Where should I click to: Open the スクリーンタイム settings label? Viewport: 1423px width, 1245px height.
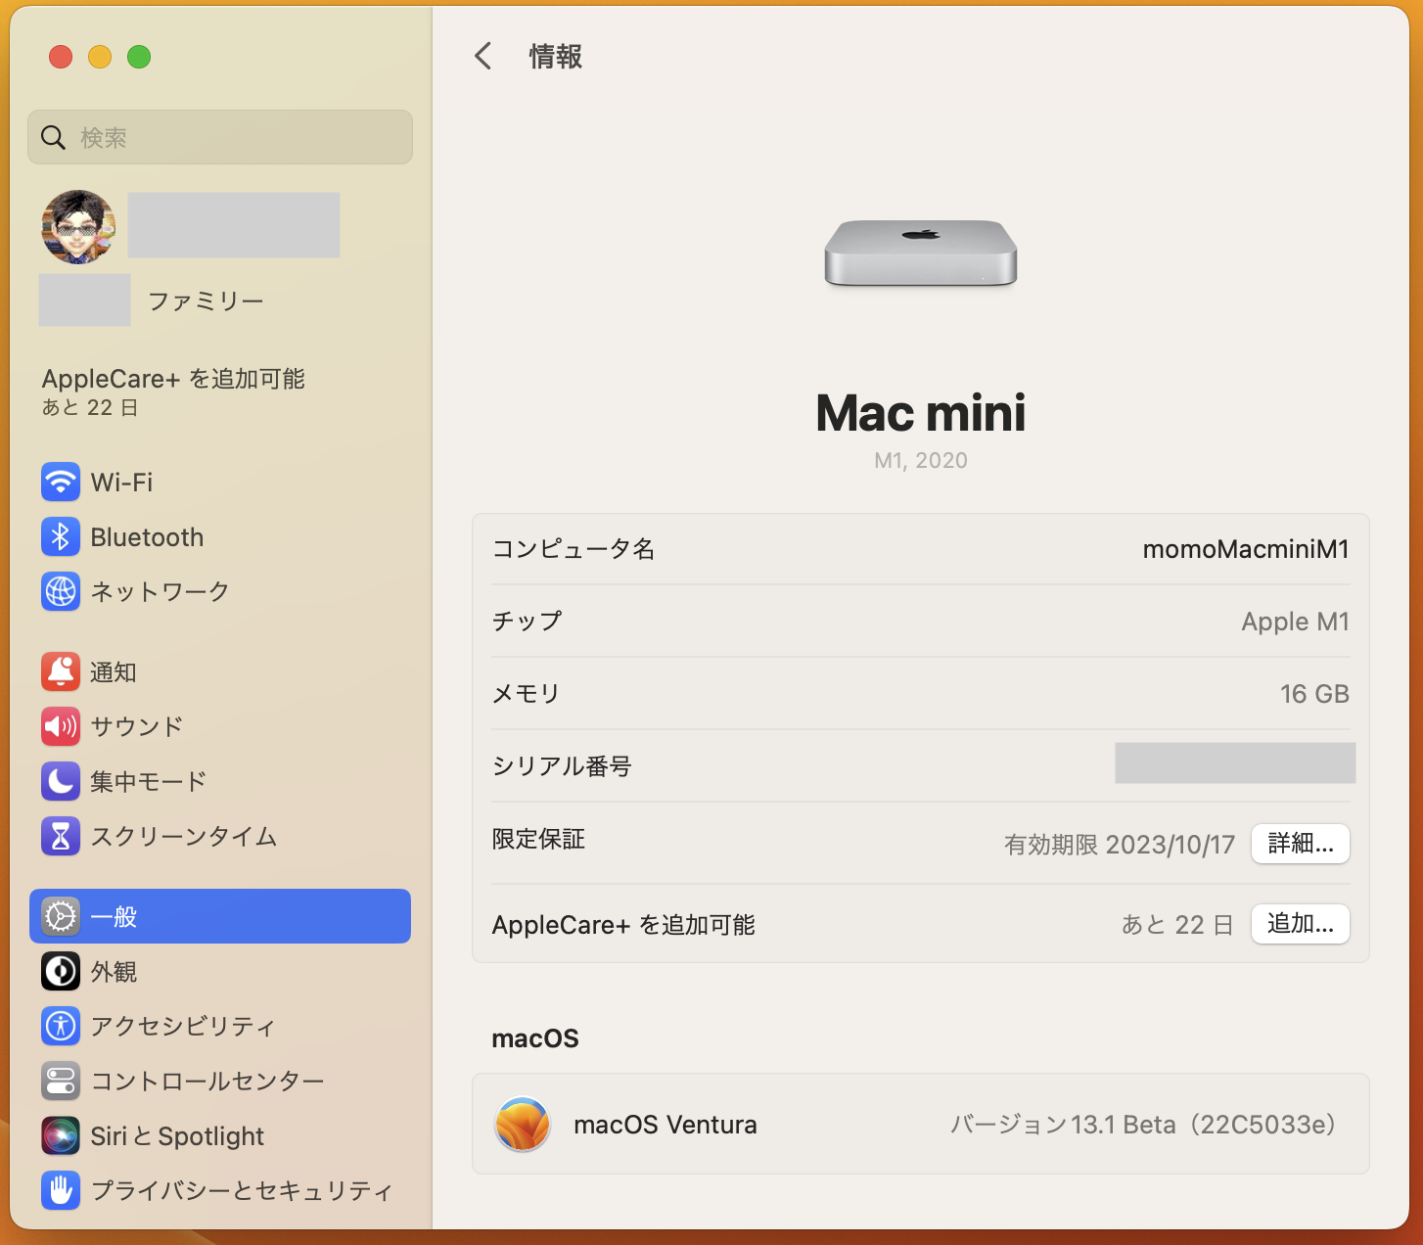[184, 836]
